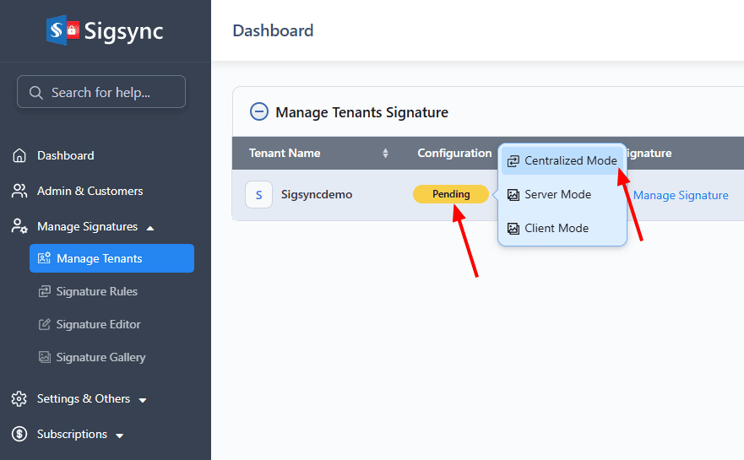Click the Sigsync logo icon
This screenshot has width=744, height=460.
[62, 31]
